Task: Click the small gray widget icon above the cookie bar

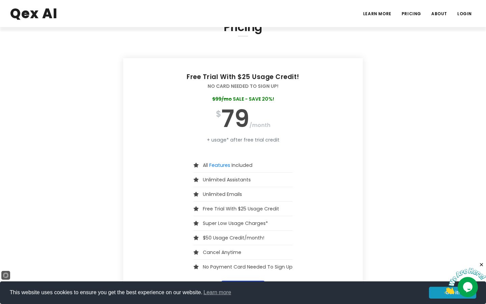Action: pyautogui.click(x=6, y=275)
